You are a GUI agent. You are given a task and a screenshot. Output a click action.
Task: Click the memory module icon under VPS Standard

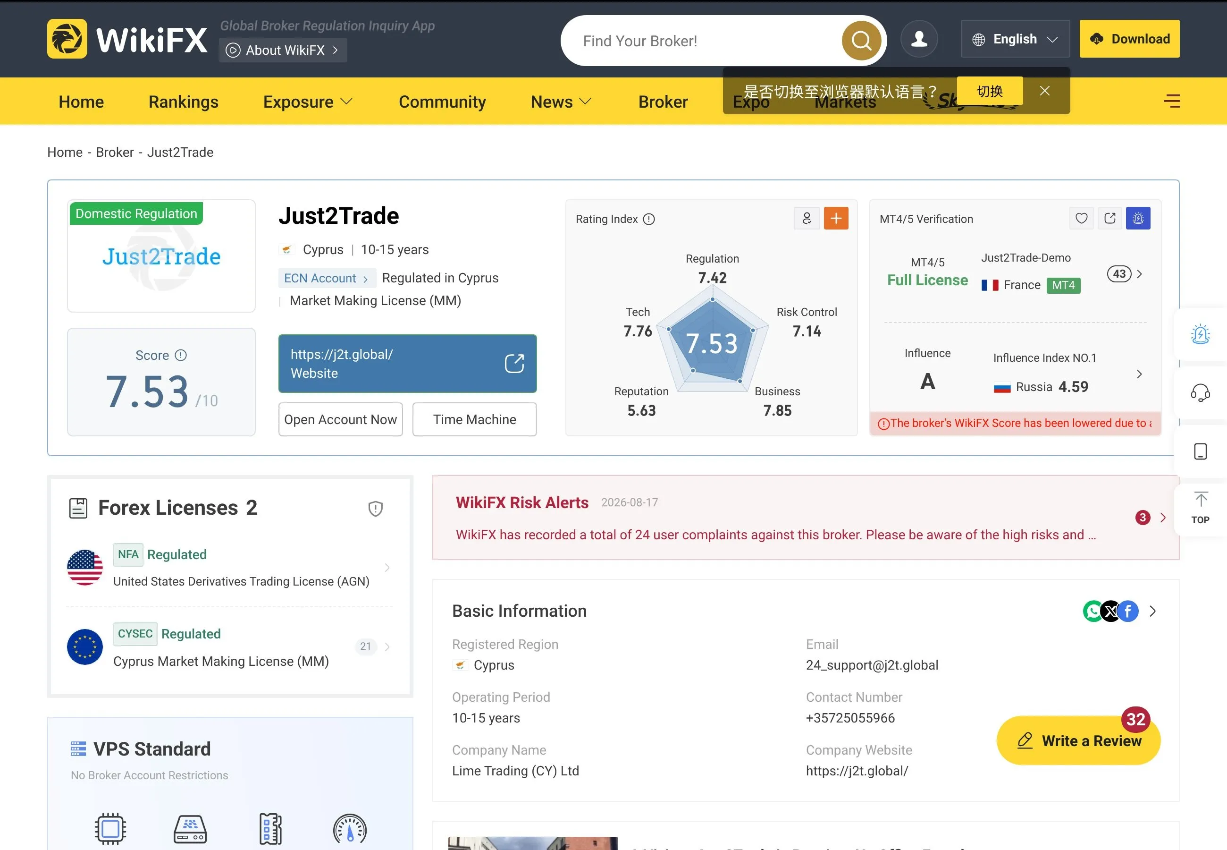270,829
